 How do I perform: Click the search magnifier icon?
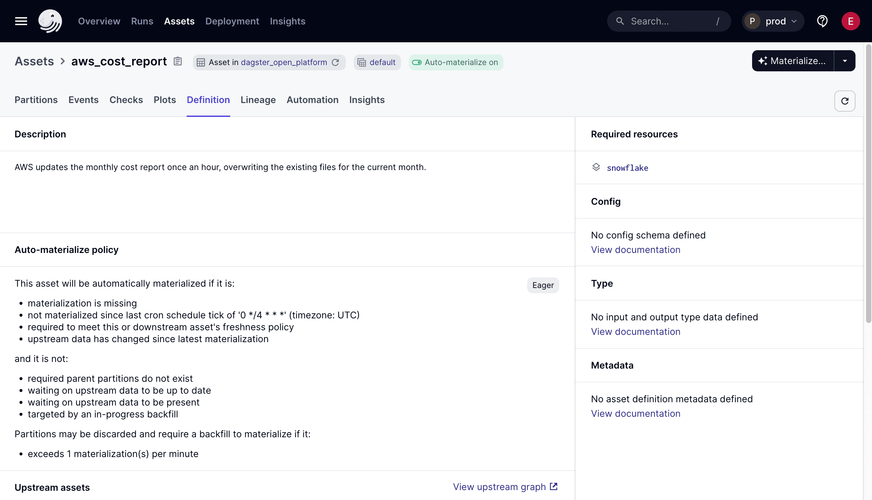[x=620, y=21]
